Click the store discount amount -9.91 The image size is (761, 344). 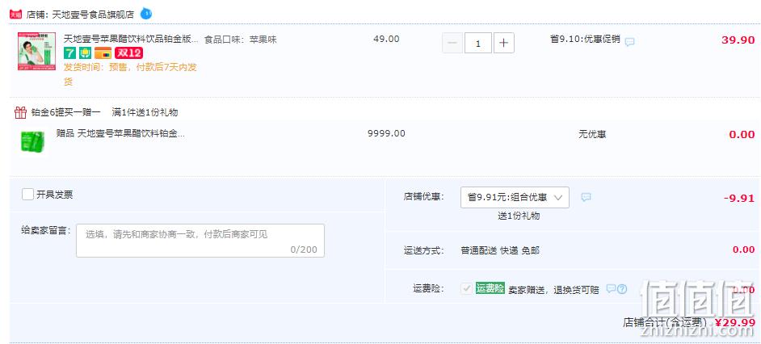739,199
